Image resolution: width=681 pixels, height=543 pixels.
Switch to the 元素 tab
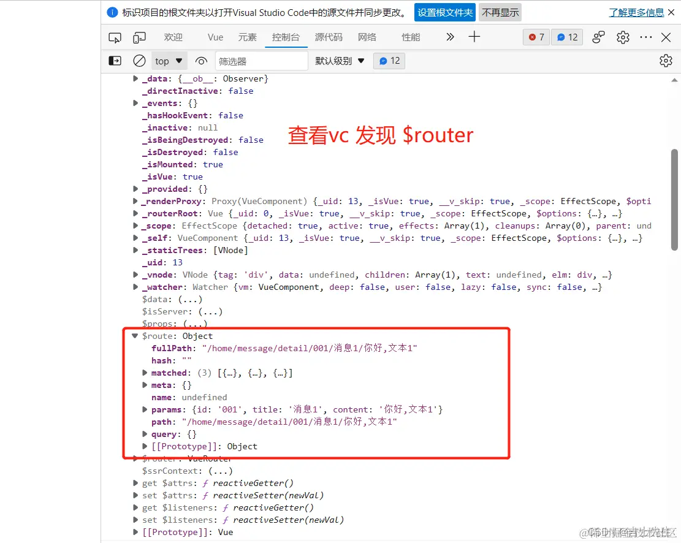(x=248, y=37)
